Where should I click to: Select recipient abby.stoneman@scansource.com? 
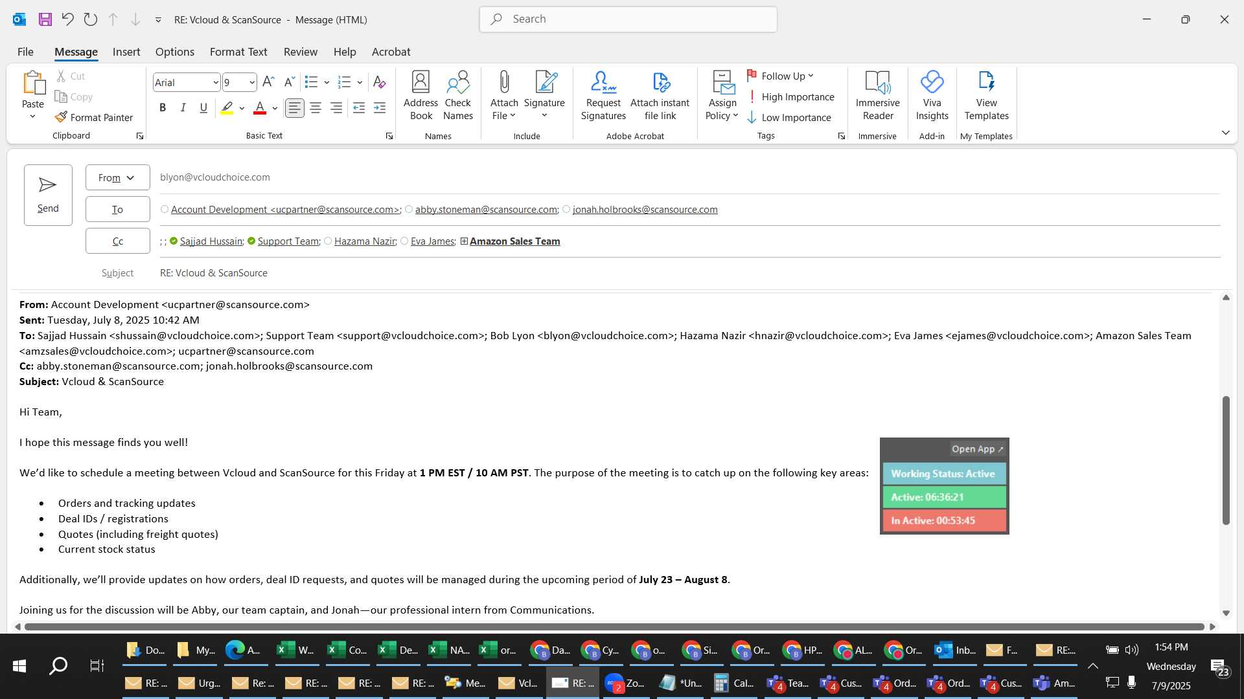[x=486, y=209]
